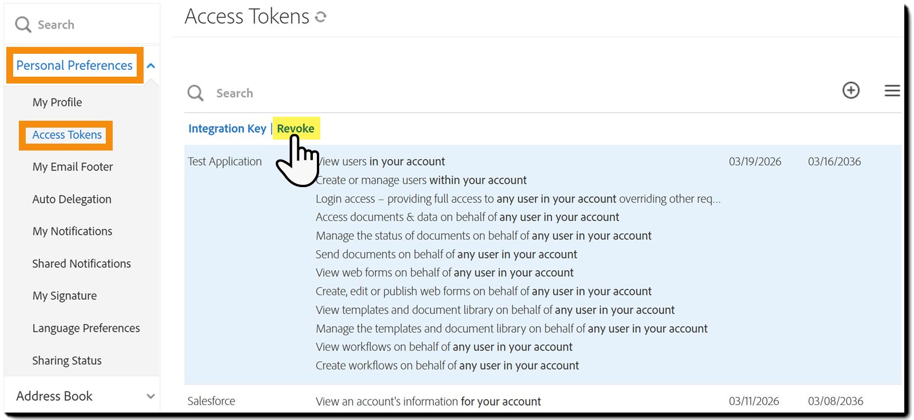Image resolution: width=914 pixels, height=420 pixels.
Task: Open Language Preferences settings
Action: coord(85,328)
